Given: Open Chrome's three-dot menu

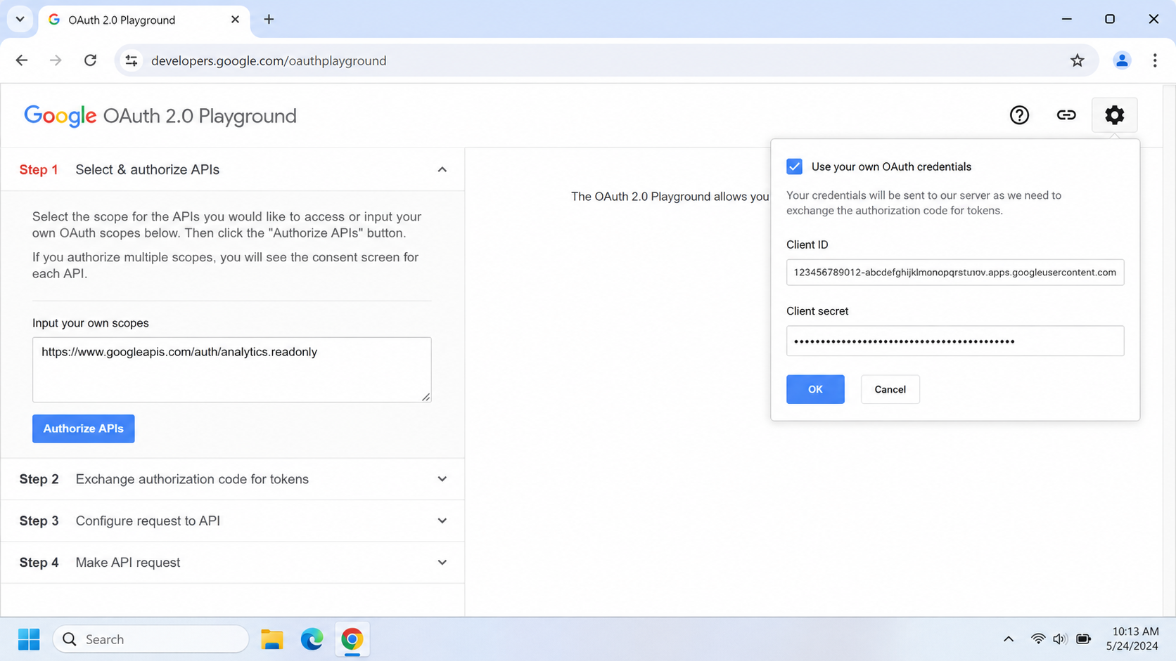Looking at the screenshot, I should click(1155, 60).
